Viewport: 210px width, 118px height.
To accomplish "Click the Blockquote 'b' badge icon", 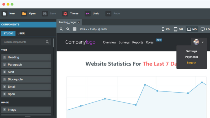I will coord(4,79).
